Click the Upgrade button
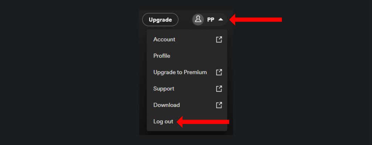The width and height of the screenshot is (372, 145). (160, 20)
